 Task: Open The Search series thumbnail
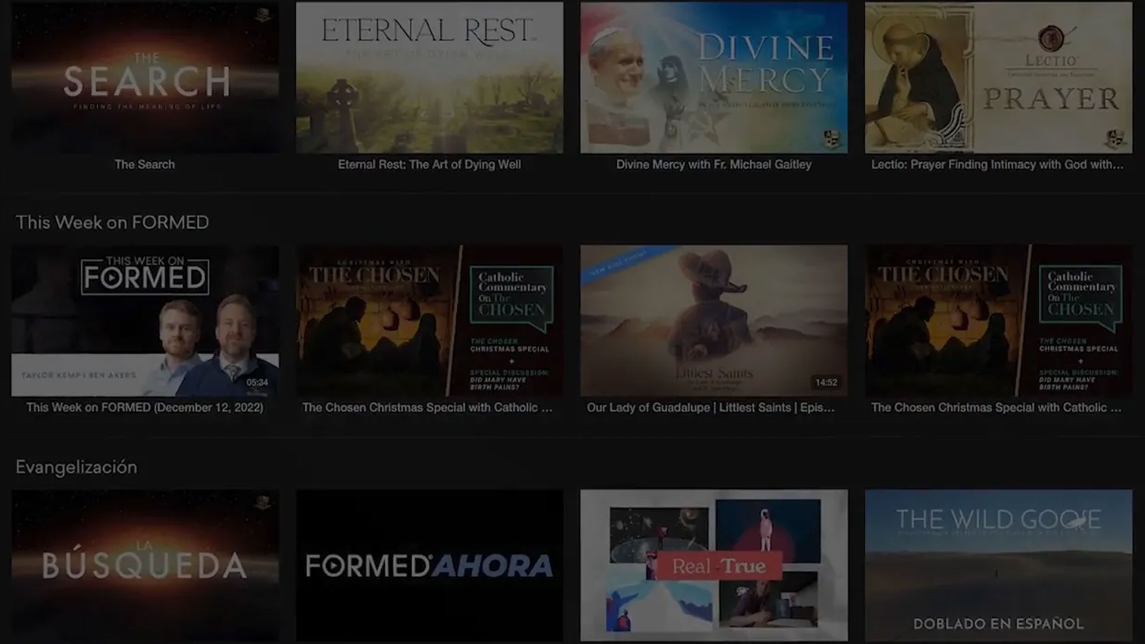click(145, 78)
